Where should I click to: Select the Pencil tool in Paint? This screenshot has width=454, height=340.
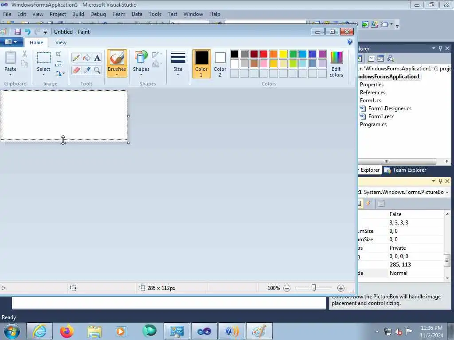click(x=76, y=58)
